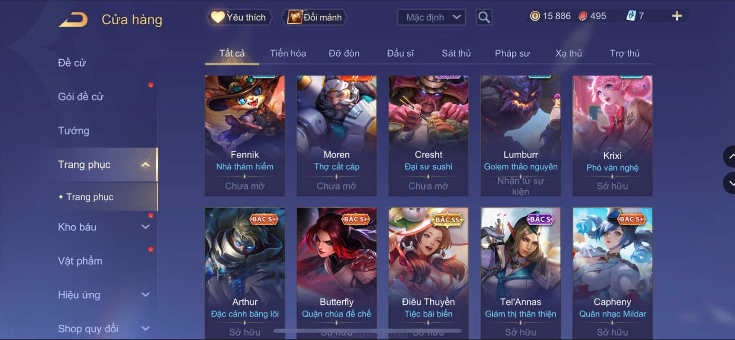Screen dimensions: 735x340
Task: Switch to the Sát thủ tab
Action: pos(456,53)
